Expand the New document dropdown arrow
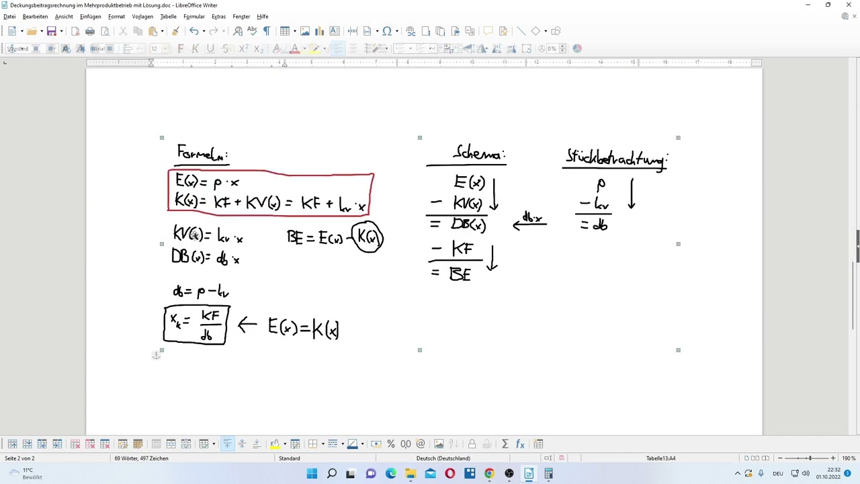 21,31
